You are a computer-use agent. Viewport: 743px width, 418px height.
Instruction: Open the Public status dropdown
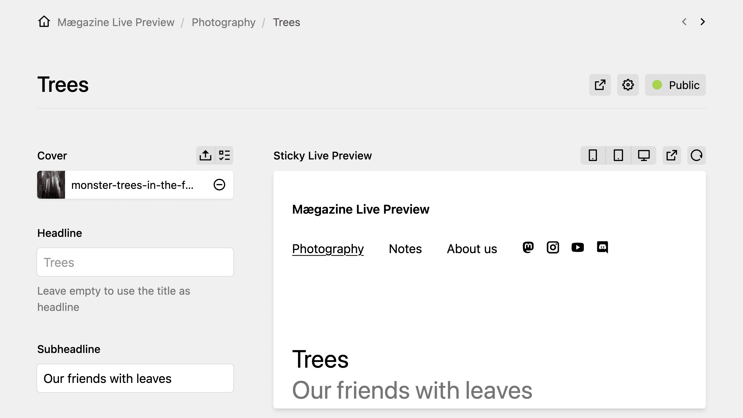click(675, 85)
